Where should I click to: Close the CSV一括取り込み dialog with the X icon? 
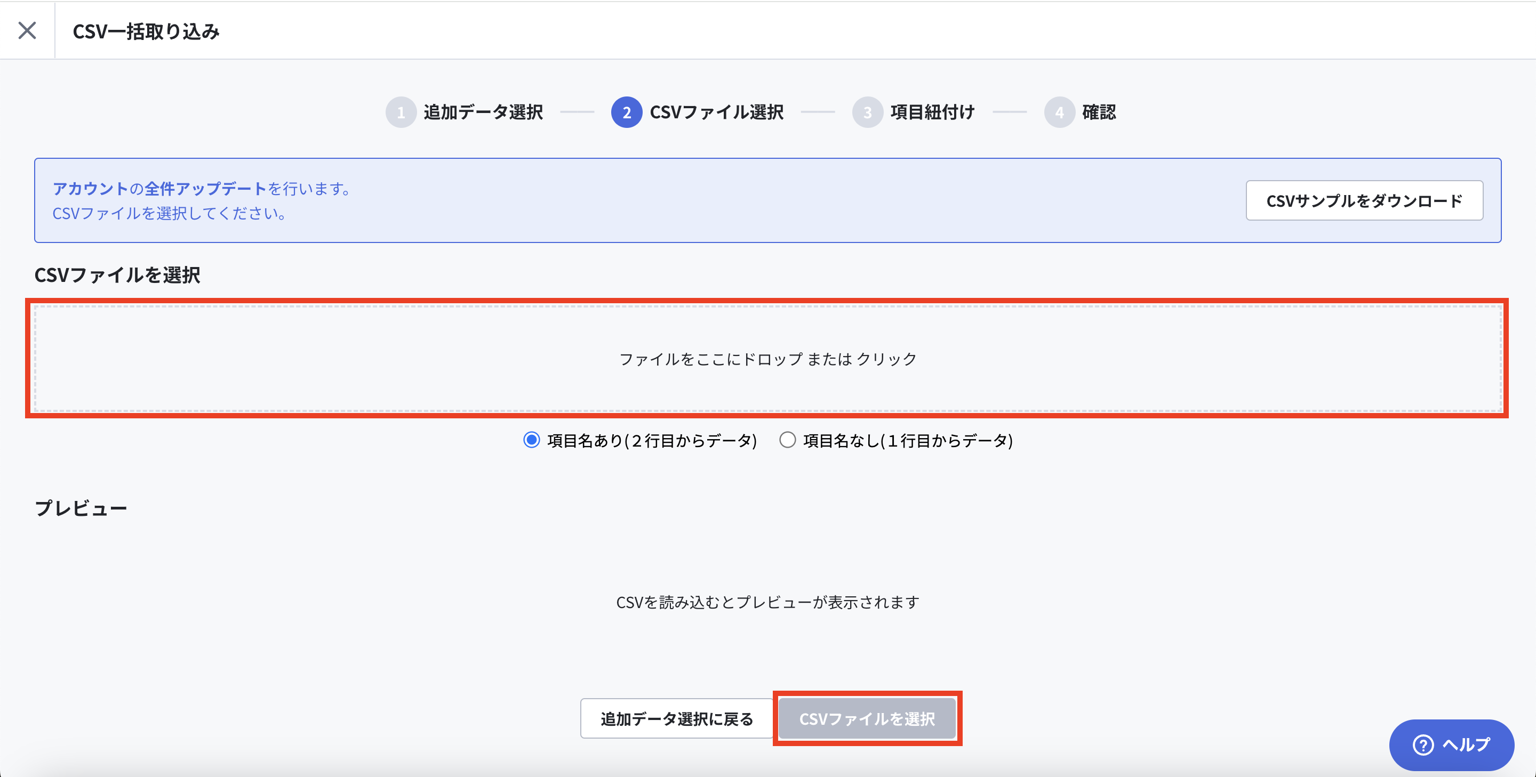coord(27,30)
